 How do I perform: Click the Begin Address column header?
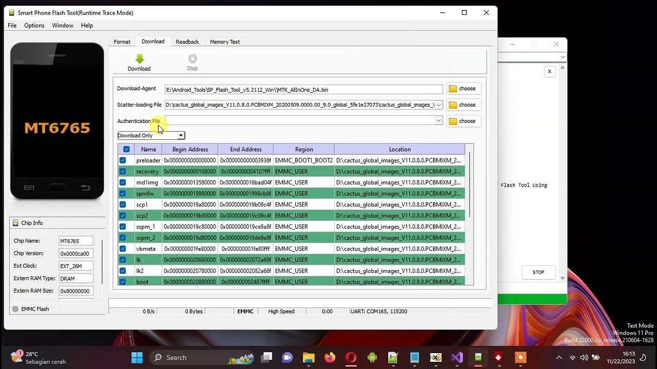coord(190,149)
